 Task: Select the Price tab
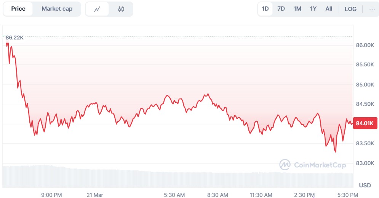point(18,9)
